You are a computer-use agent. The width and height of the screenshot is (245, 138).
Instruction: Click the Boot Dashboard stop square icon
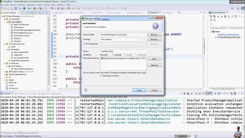click(x=218, y=16)
